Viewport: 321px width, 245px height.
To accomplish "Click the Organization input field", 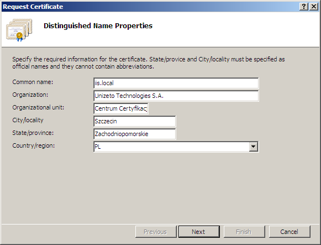I will 176,96.
